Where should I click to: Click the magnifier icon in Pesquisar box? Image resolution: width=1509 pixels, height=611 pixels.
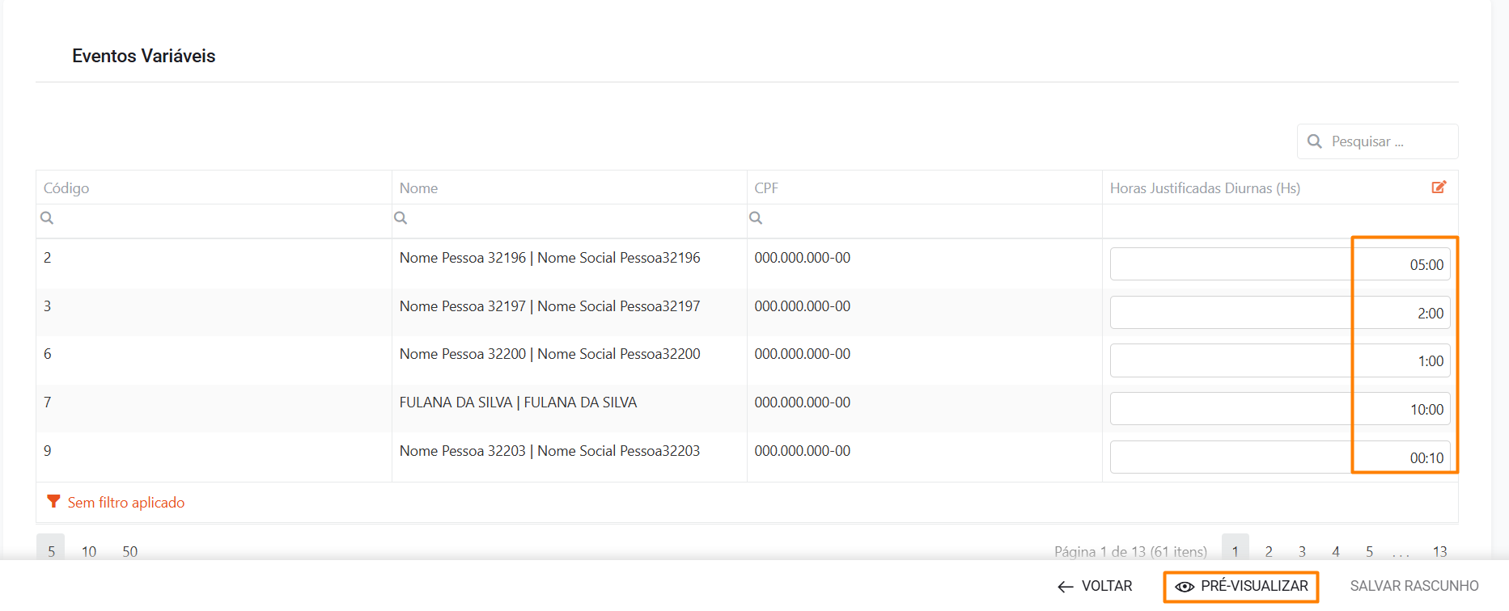coord(1315,141)
